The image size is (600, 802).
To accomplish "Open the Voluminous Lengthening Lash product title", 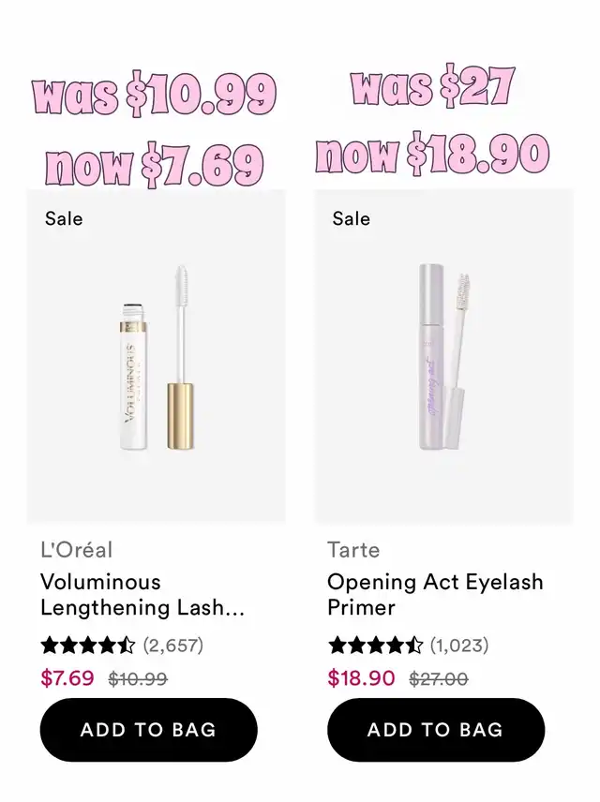I will click(142, 595).
